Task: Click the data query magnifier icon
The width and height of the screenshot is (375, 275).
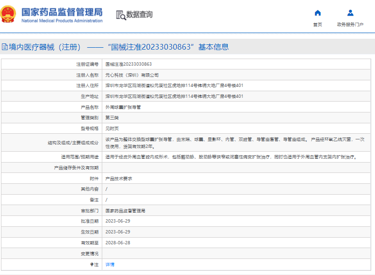Action: click(121, 15)
